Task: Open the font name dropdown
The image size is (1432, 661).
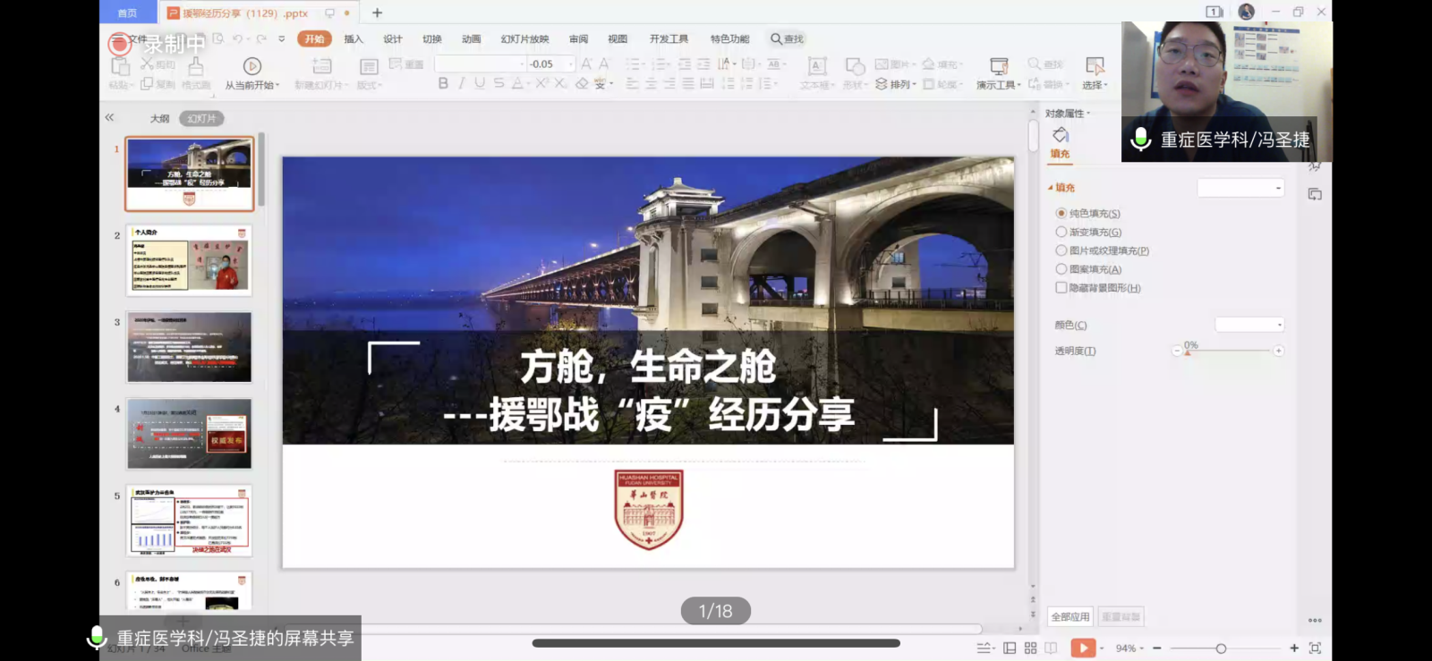Action: pyautogui.click(x=522, y=64)
